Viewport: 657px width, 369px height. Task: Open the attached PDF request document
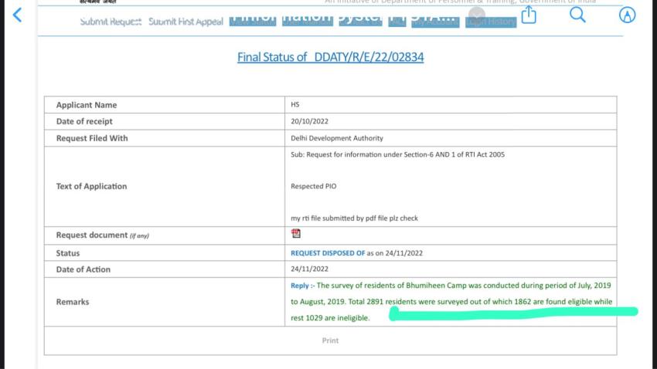[x=295, y=235]
